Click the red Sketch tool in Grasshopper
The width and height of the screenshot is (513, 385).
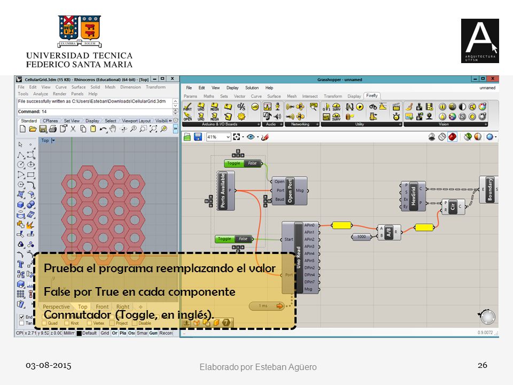click(x=266, y=137)
